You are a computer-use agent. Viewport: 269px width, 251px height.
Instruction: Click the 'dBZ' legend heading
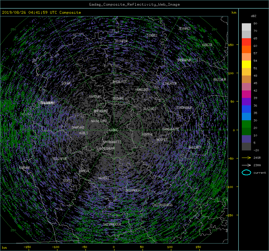coord(253,16)
